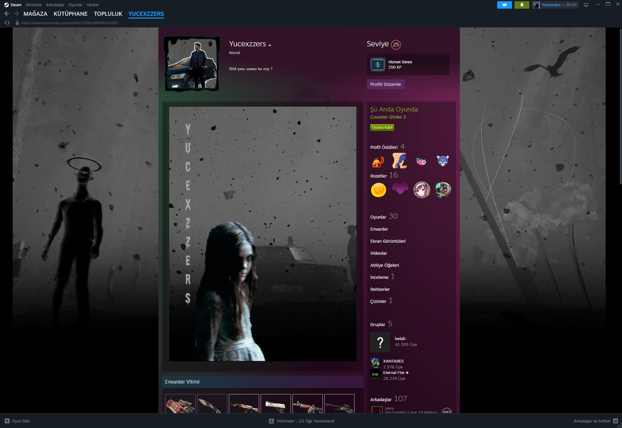Open the Rozetler link
Viewport: 622px width, 428px height.
(x=379, y=176)
